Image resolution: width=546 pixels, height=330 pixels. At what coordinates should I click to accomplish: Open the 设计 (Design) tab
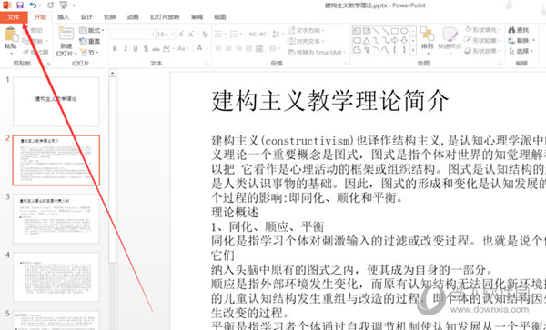86,17
